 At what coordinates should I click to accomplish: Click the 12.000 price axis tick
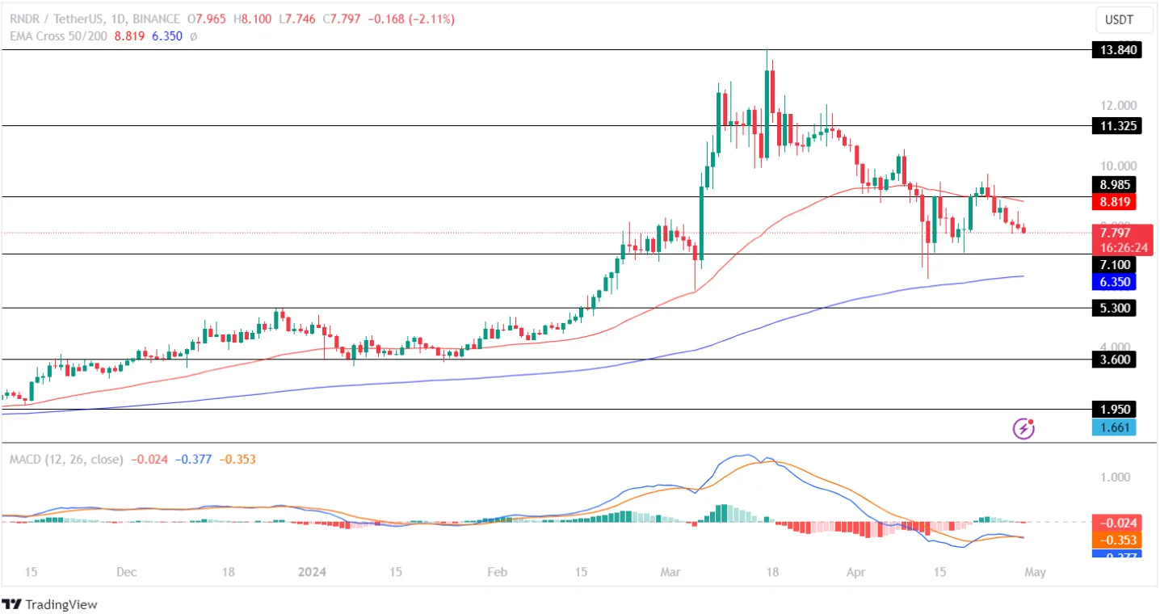pos(1118,106)
